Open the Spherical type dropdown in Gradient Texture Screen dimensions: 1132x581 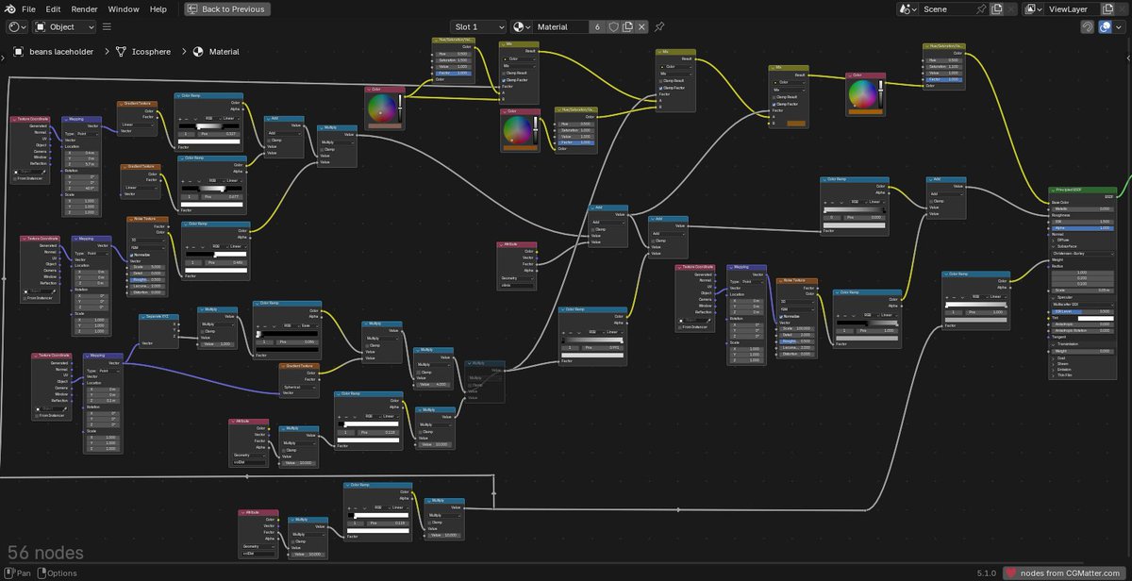[299, 387]
